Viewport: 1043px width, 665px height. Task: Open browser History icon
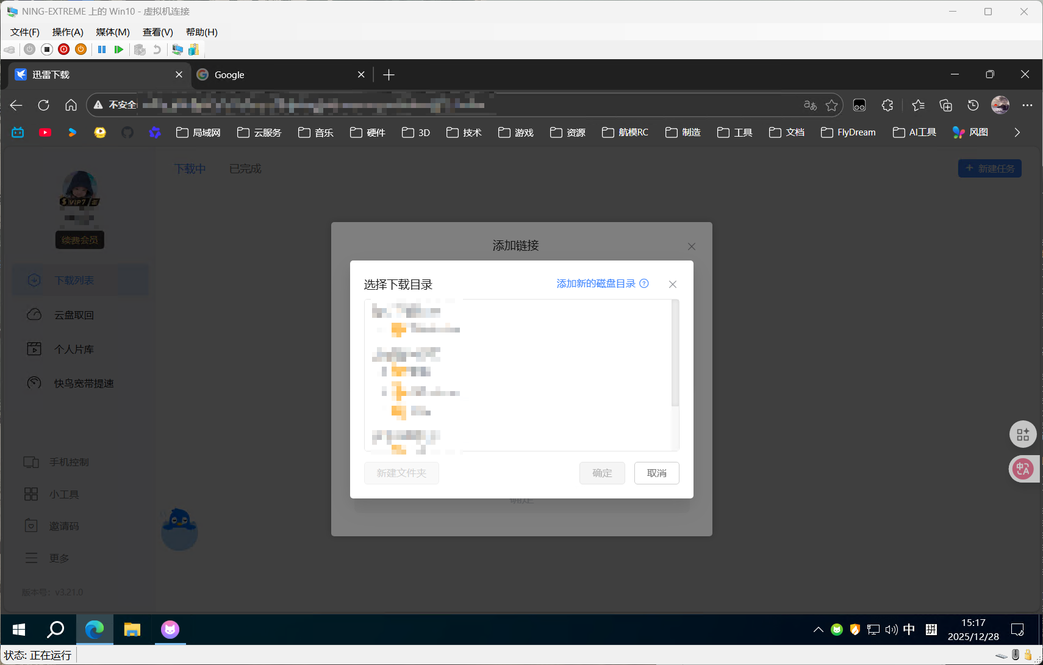(x=973, y=105)
